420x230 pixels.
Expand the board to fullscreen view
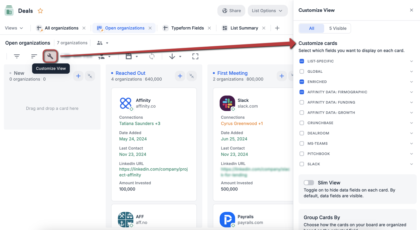click(195, 56)
